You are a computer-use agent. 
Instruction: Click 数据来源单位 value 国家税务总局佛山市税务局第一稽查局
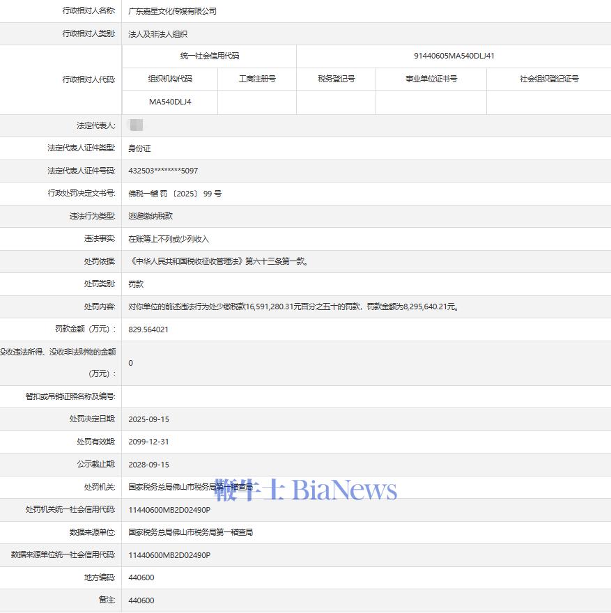pyautogui.click(x=190, y=532)
